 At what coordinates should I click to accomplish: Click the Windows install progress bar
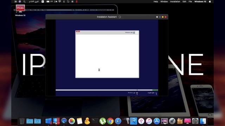[x=107, y=90]
